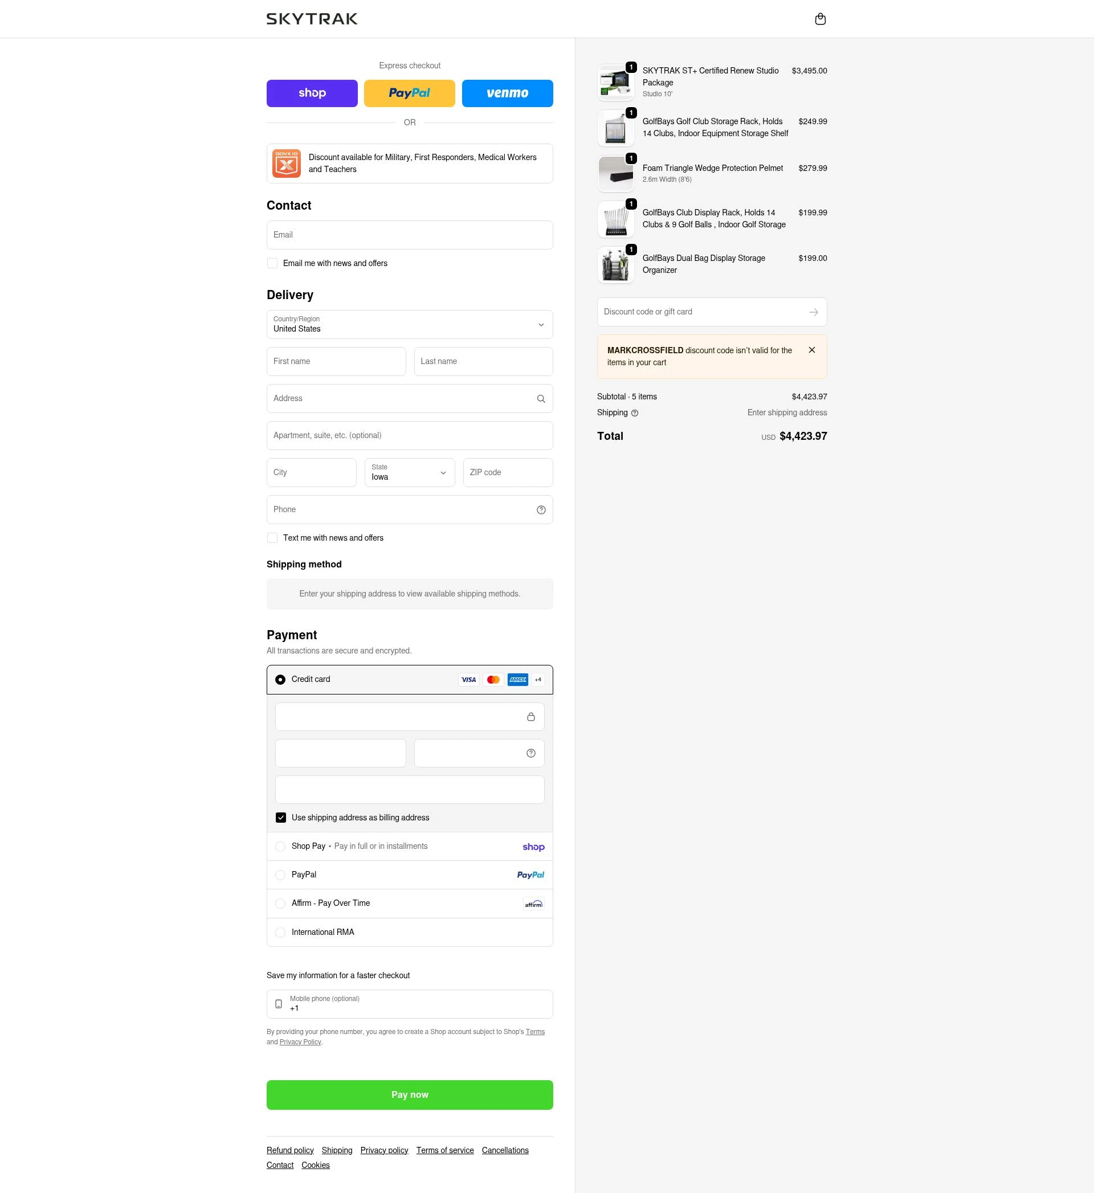Click the Email input field
The width and height of the screenshot is (1094, 1193).
coord(410,235)
